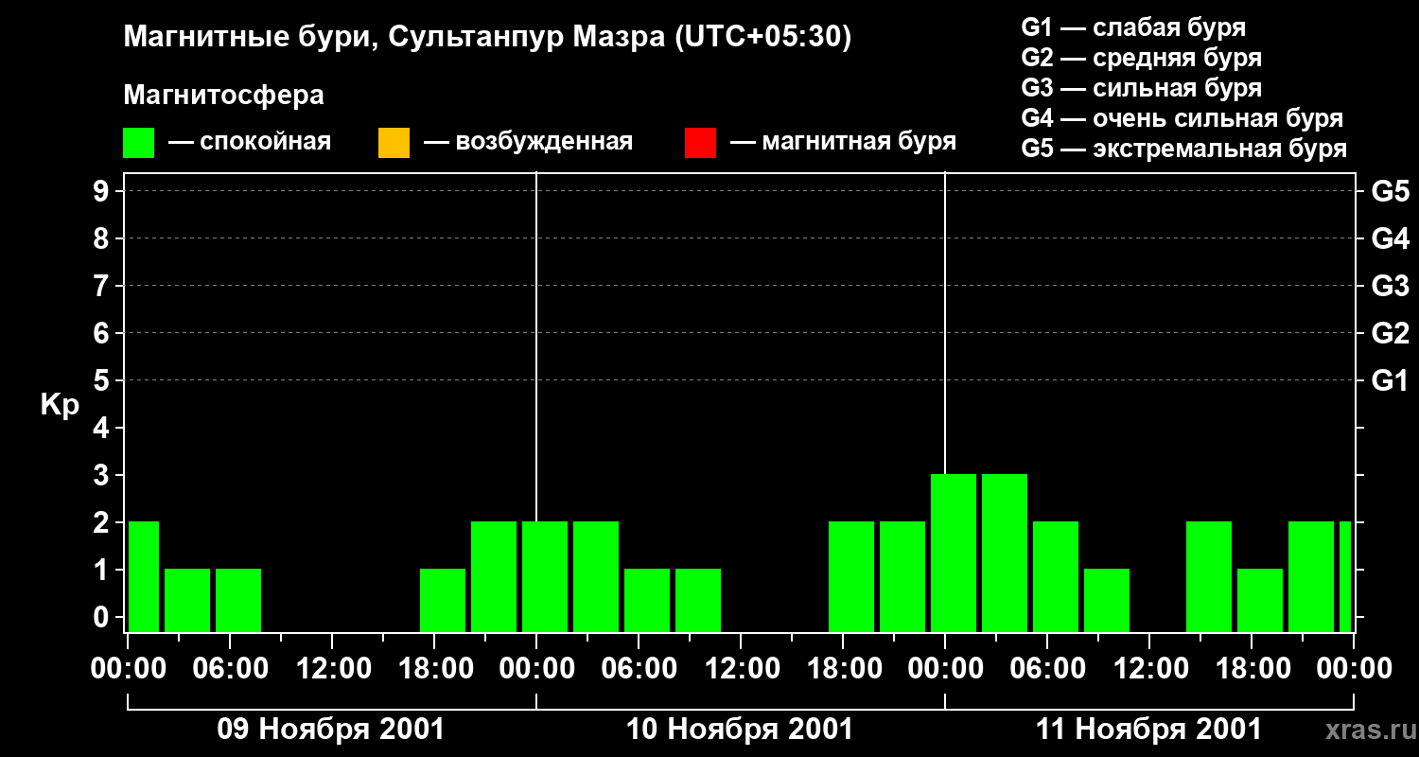Click the 18:00 time label for 11 Ноября
Screen dimensions: 1419x757
pos(1252,669)
